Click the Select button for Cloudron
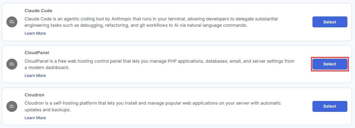The height and width of the screenshot is (128, 355). 330,106
